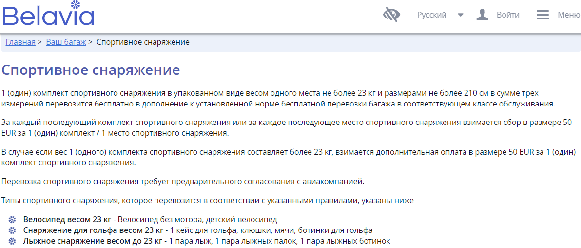Open the hamburger menu icon

[542, 15]
